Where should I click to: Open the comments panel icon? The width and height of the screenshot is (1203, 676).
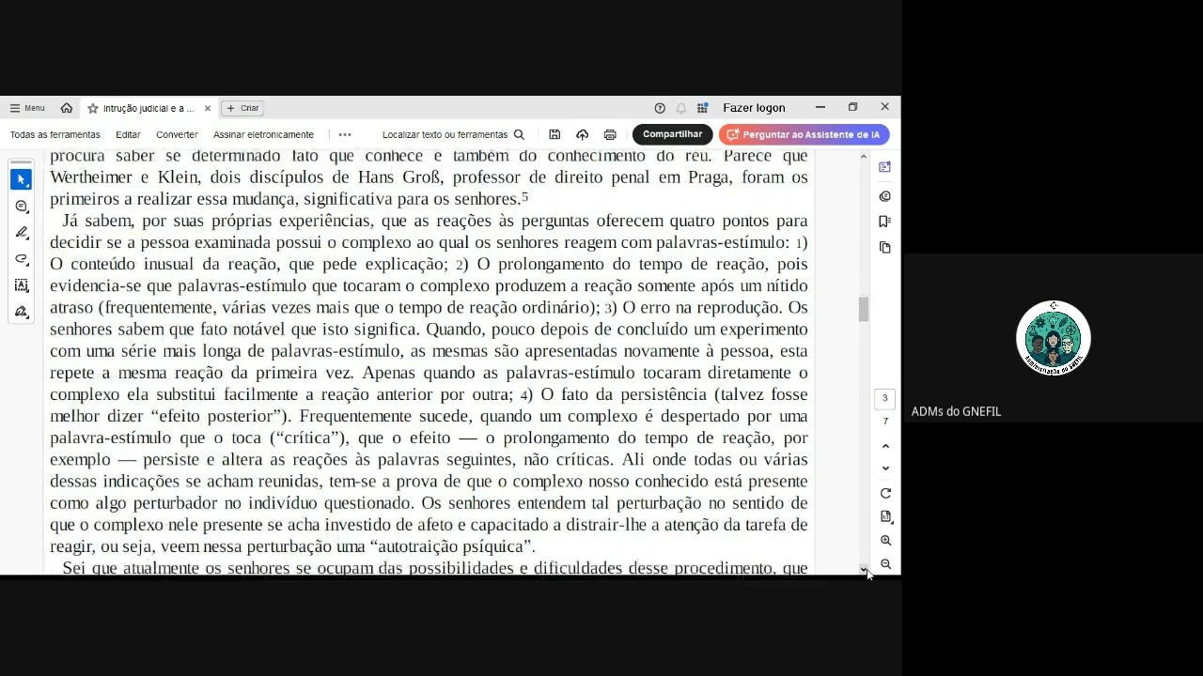coord(884,196)
